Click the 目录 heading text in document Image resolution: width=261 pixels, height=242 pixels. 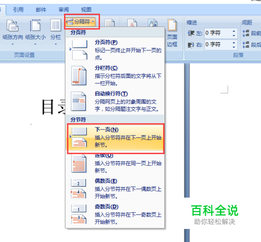point(54,107)
